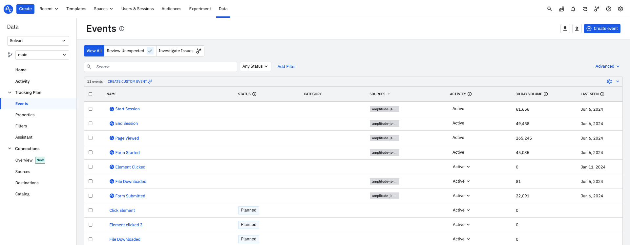630x245 pixels.
Task: Check the Start Session row checkbox
Action: [x=91, y=109]
